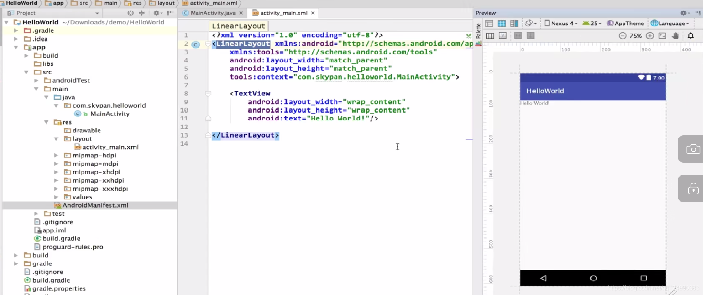Click the show constraints columns icon
This screenshot has width=703, height=295.
(x=490, y=36)
